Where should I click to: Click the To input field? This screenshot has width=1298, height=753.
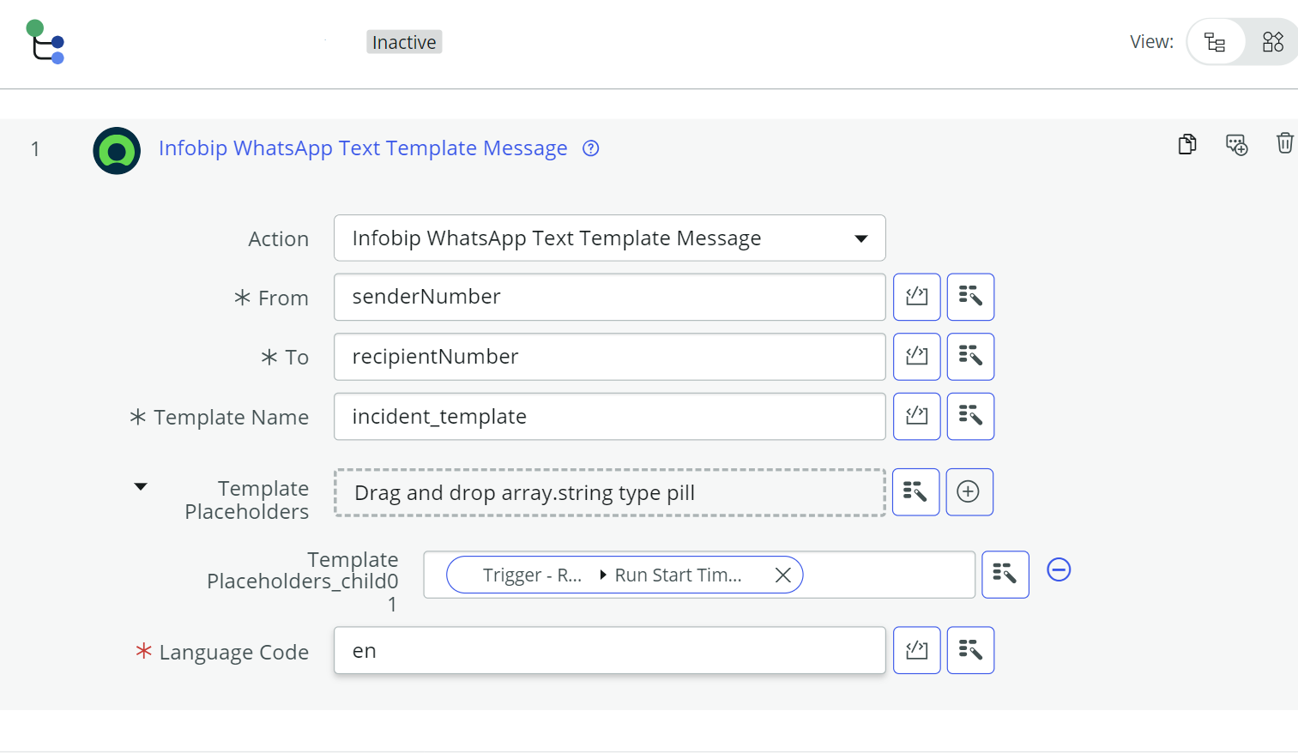point(609,357)
